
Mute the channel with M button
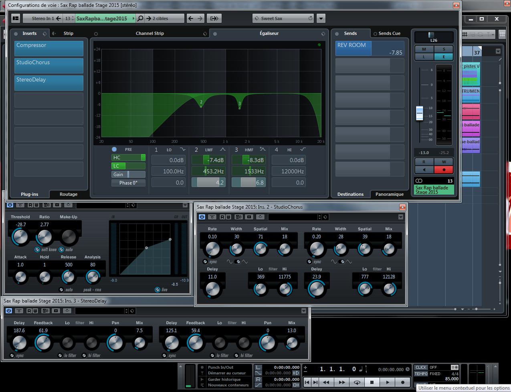click(x=424, y=49)
